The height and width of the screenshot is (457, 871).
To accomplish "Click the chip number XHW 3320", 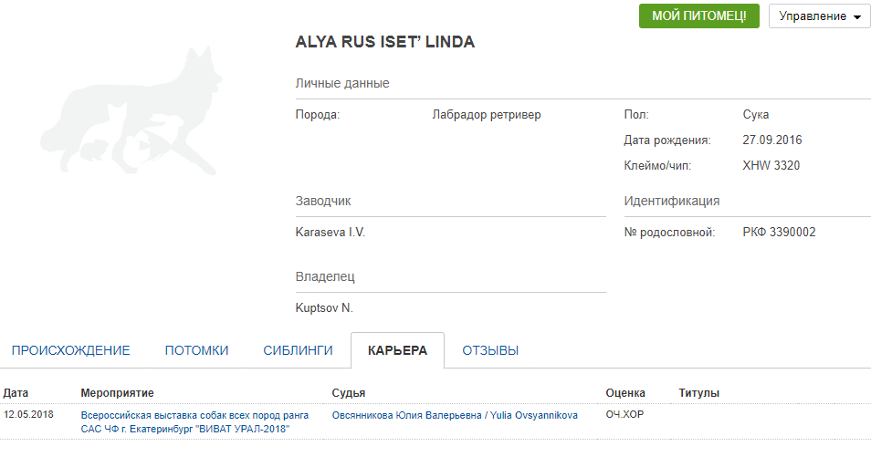I will tap(771, 165).
